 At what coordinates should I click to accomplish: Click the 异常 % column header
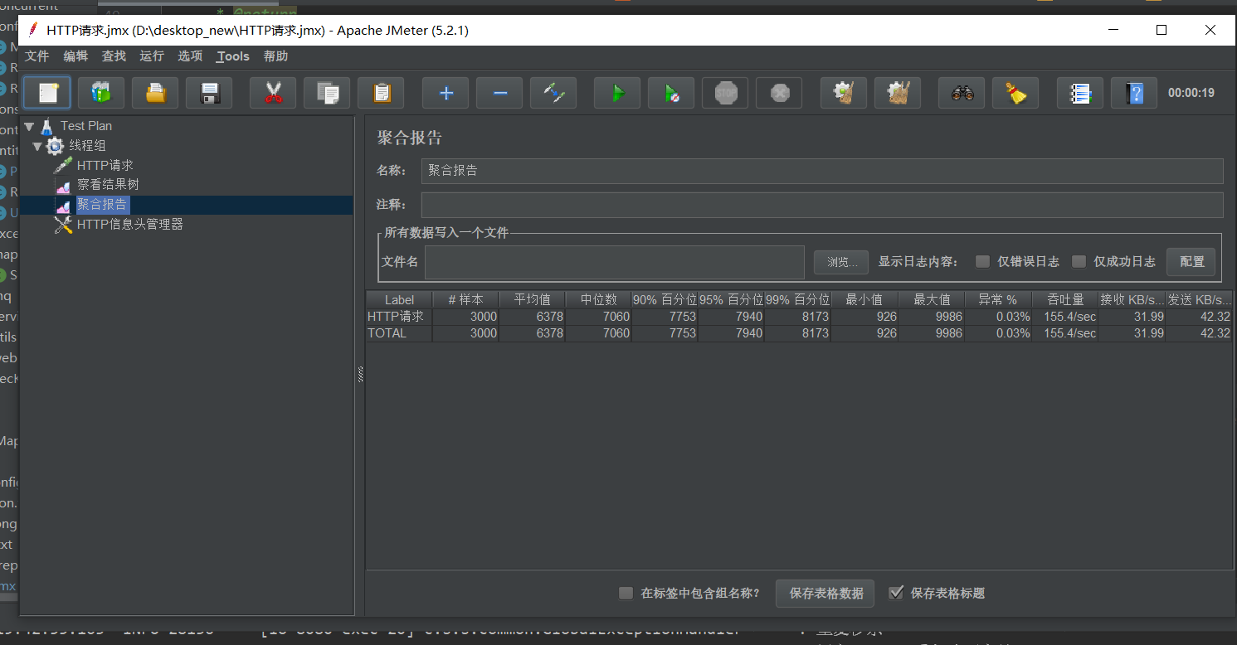(x=998, y=300)
